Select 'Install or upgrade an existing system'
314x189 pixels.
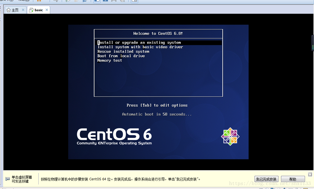point(158,42)
